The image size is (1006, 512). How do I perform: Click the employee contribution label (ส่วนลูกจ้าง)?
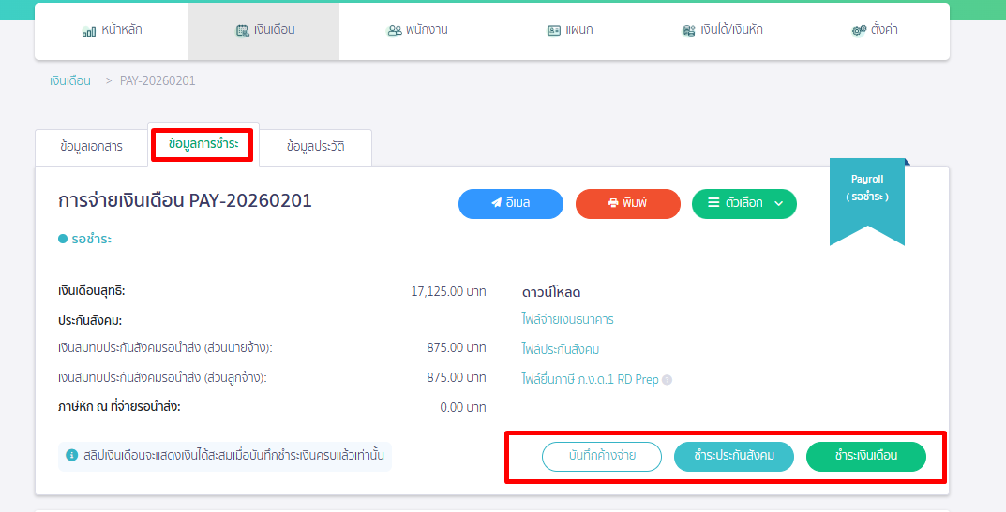[162, 379]
